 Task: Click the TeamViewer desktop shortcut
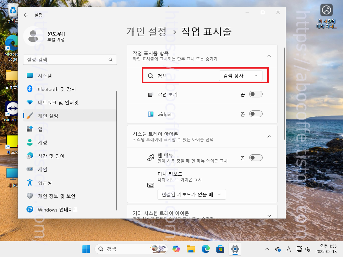point(10,111)
